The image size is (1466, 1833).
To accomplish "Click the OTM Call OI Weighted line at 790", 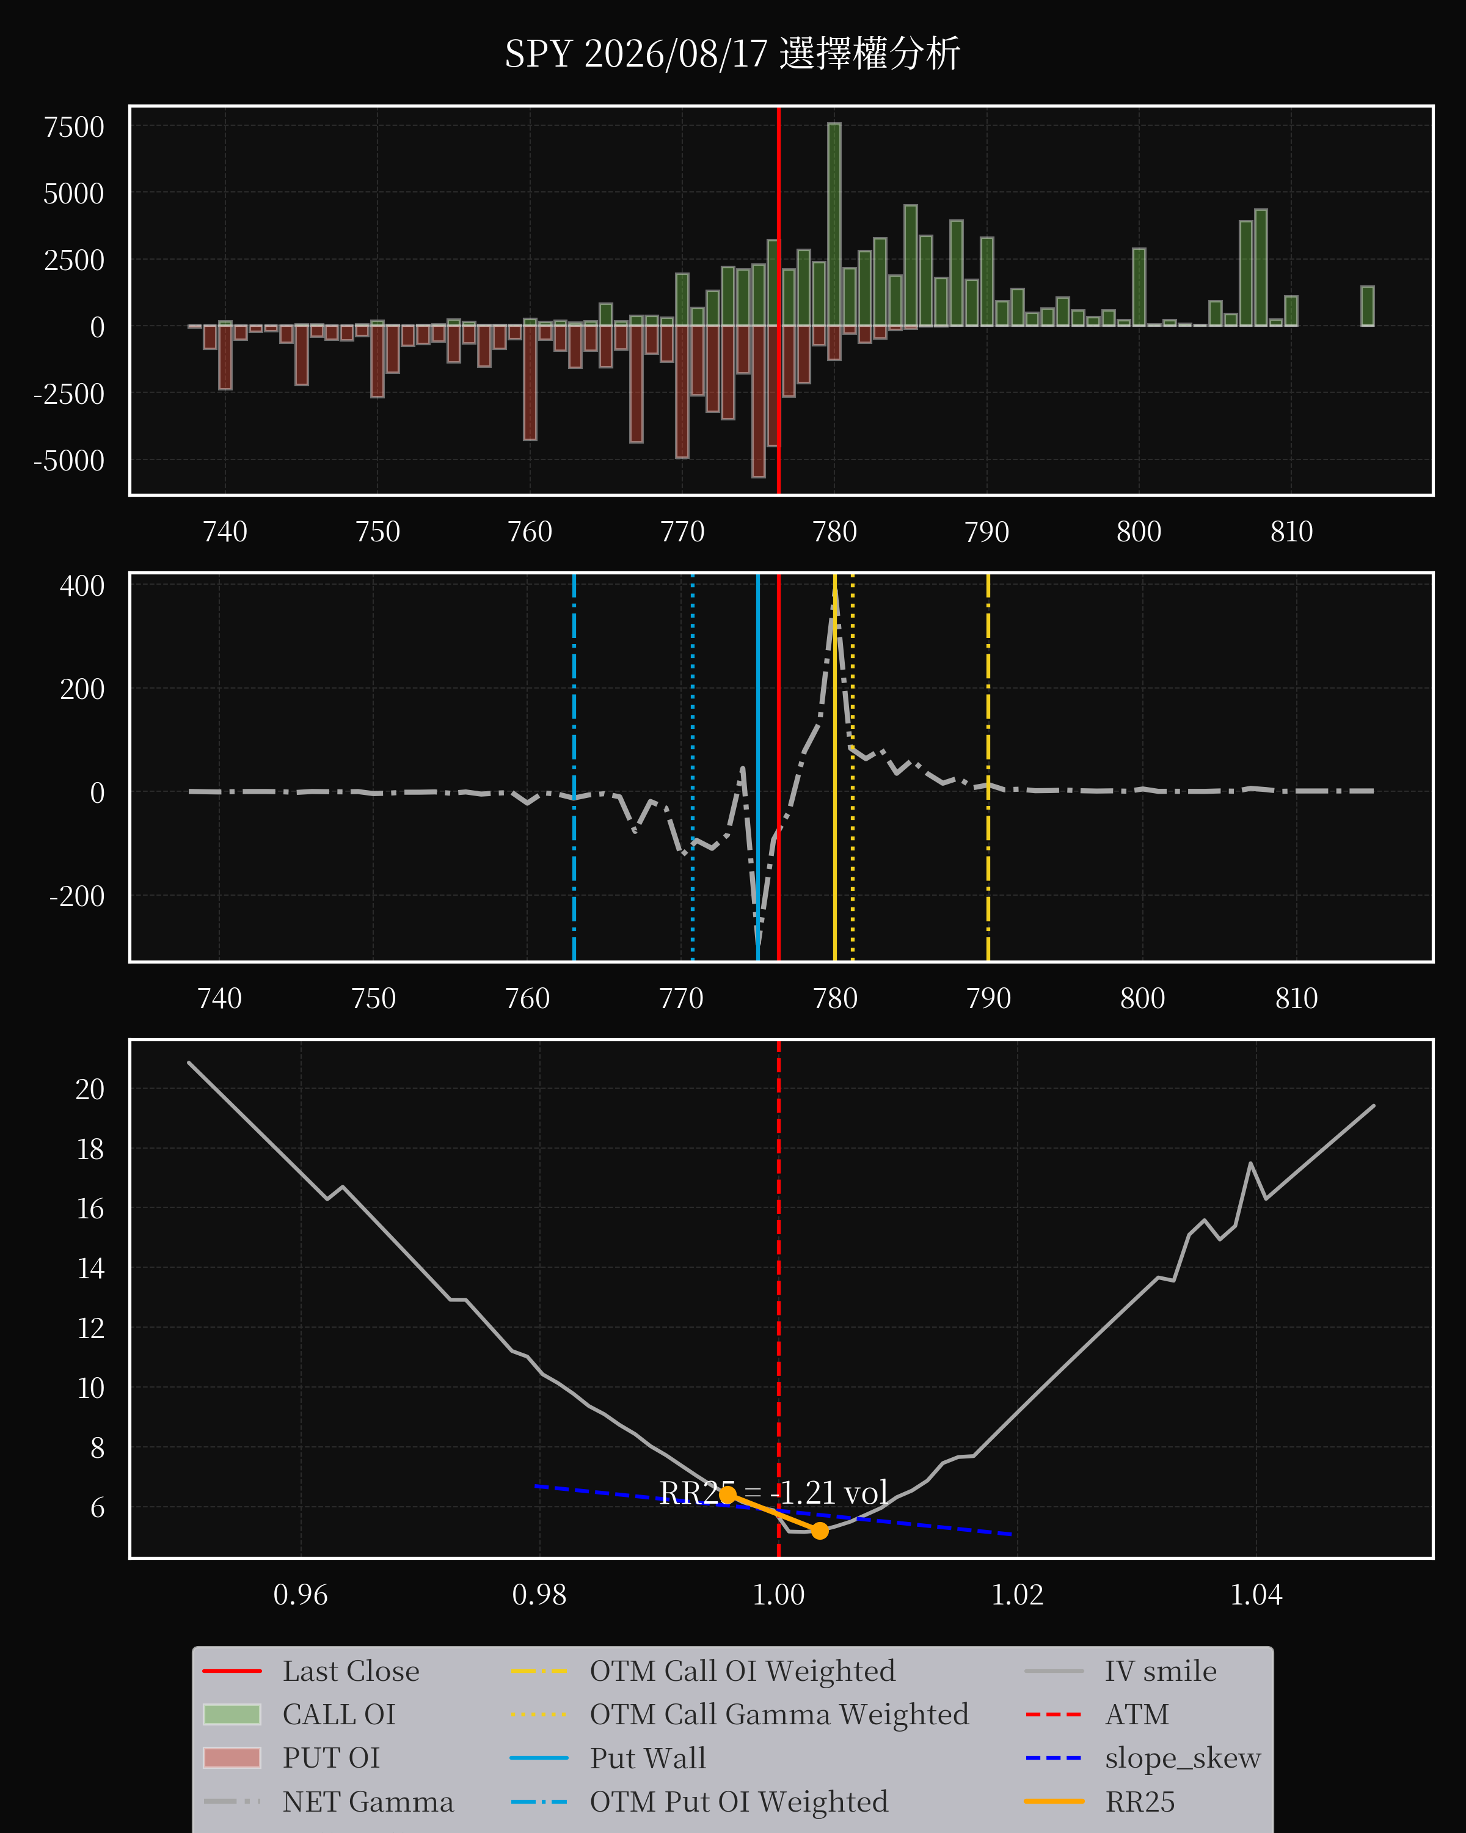I will (x=988, y=767).
